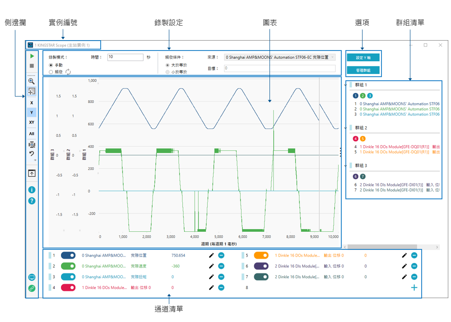451x322 pixels.
Task: Click the 設定 Y 軸 button
Action: 363,58
